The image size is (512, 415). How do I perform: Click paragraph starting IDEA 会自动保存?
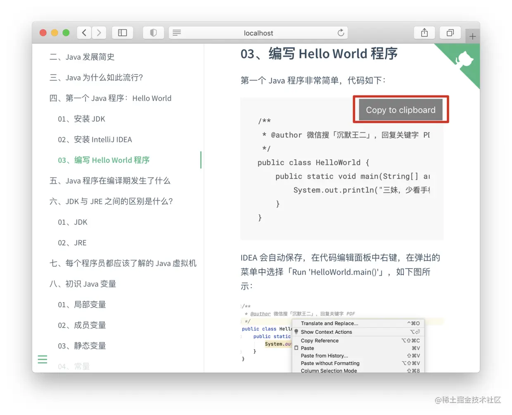coord(340,272)
